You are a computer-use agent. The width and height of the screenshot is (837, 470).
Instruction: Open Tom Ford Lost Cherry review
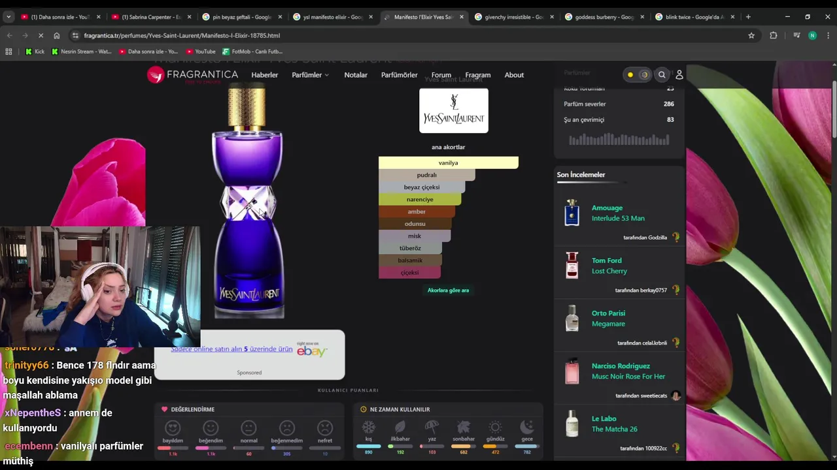click(x=609, y=266)
